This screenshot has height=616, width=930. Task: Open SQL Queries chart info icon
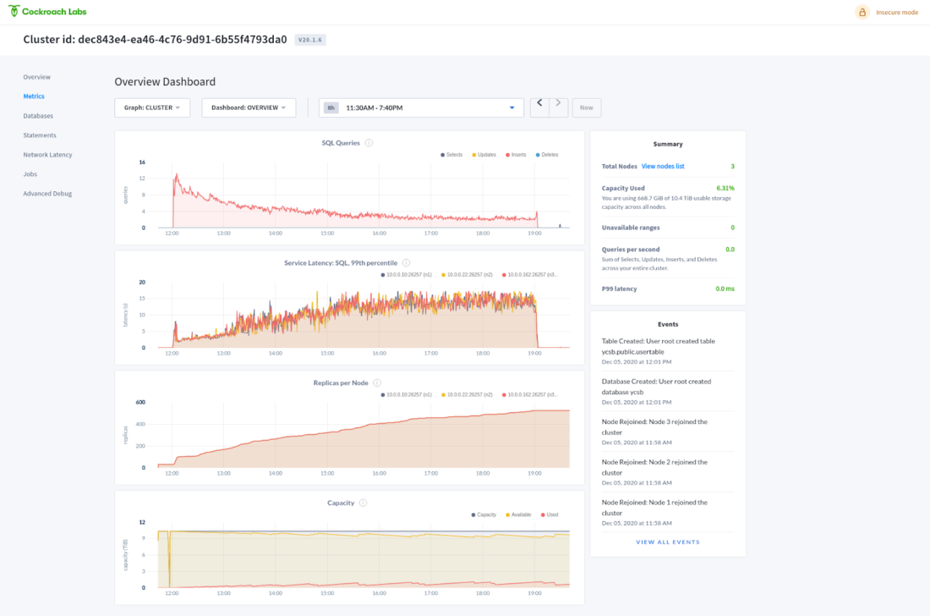369,143
